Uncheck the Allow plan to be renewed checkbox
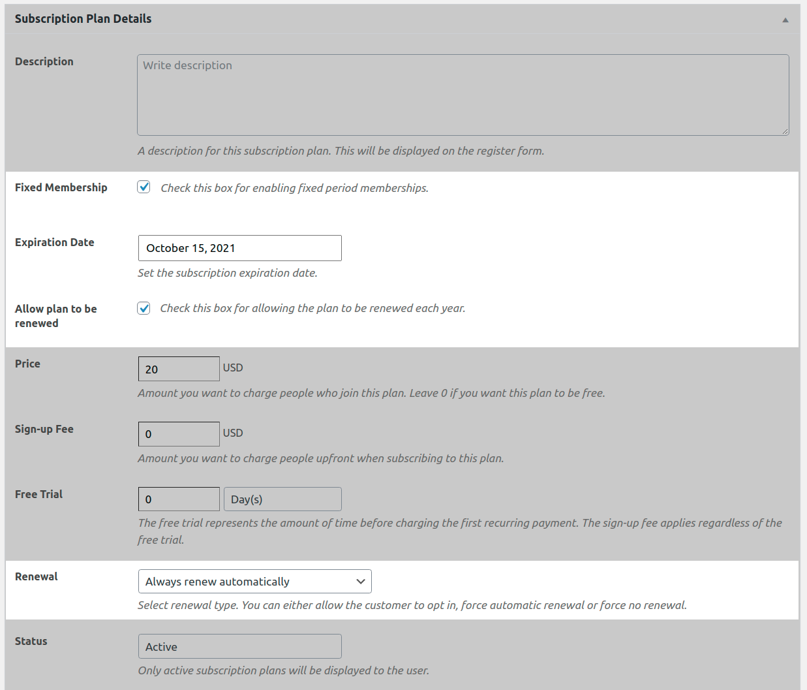This screenshot has width=807, height=690. tap(144, 308)
